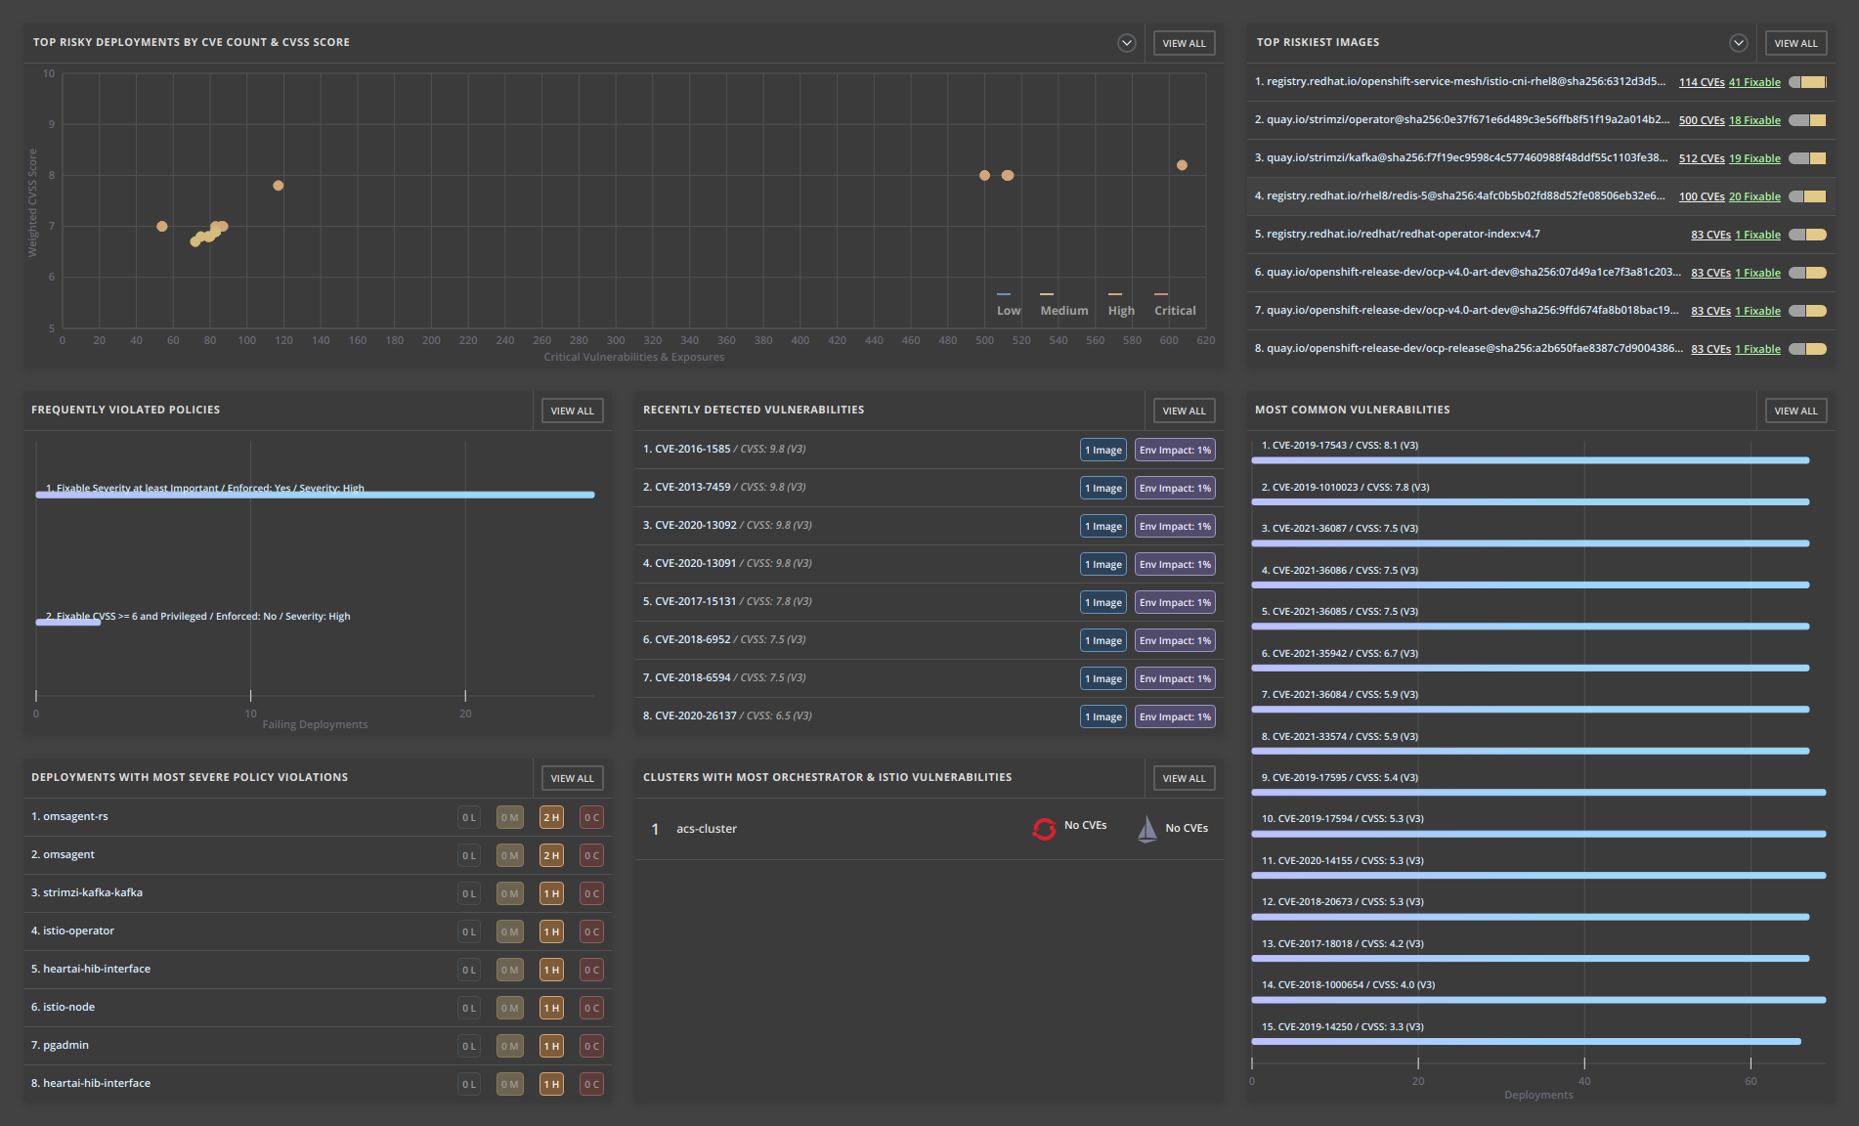Click the 1 Image badge for CVE-2016-1585
Image resolution: width=1859 pixels, height=1126 pixels.
pos(1102,450)
